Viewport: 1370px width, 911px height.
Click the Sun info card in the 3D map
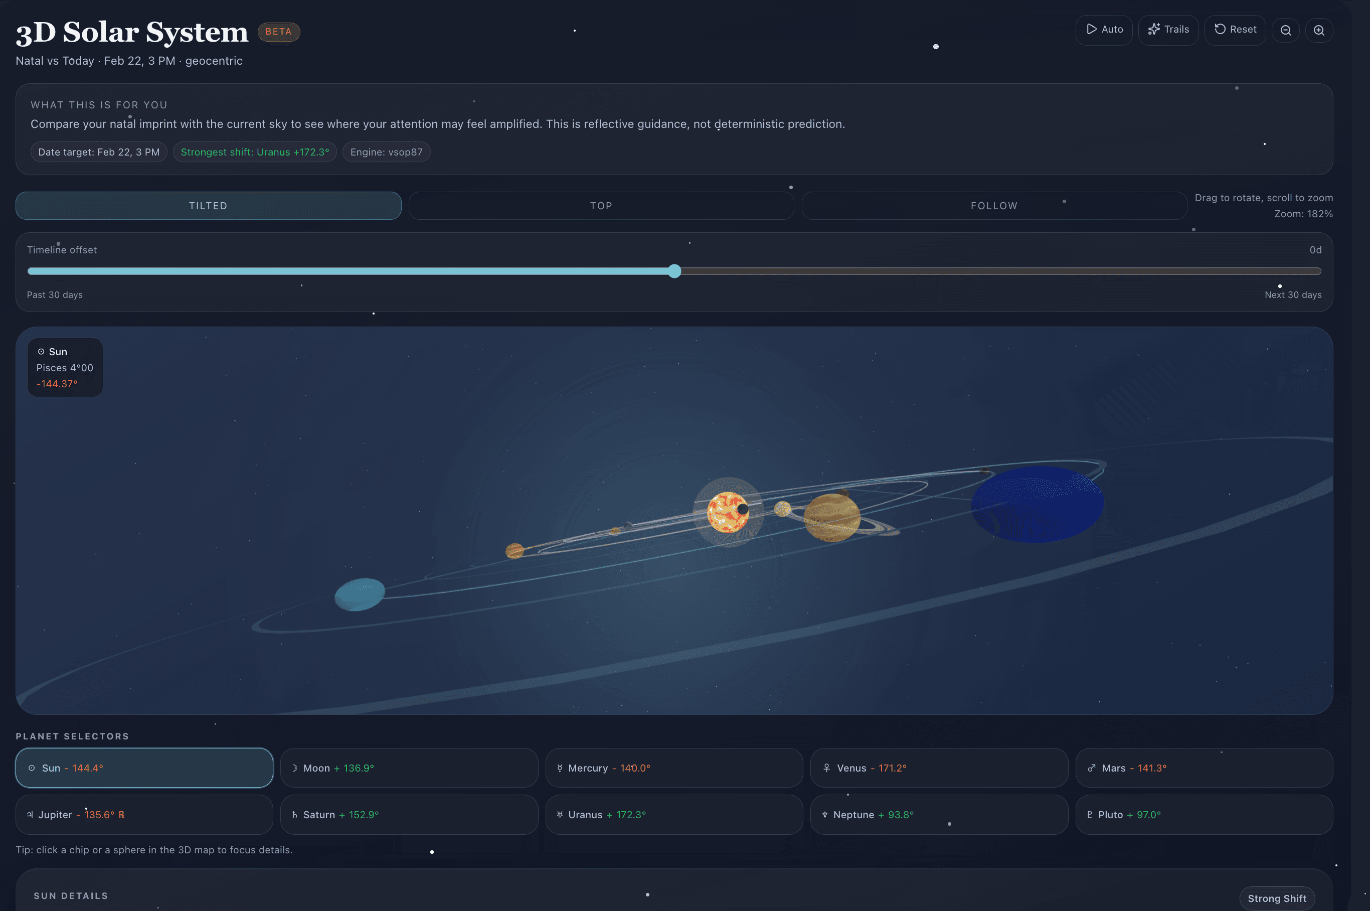pos(65,367)
